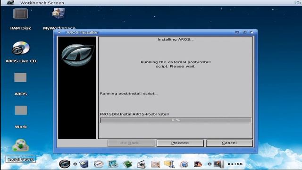Screen dimensions: 302x170
Task: Select the AROS drive icon on desktop
Action: pyautogui.click(x=20, y=77)
